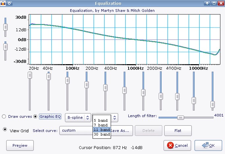
Task: Click the shade-window up arrow icon
Action: pos(207,3)
